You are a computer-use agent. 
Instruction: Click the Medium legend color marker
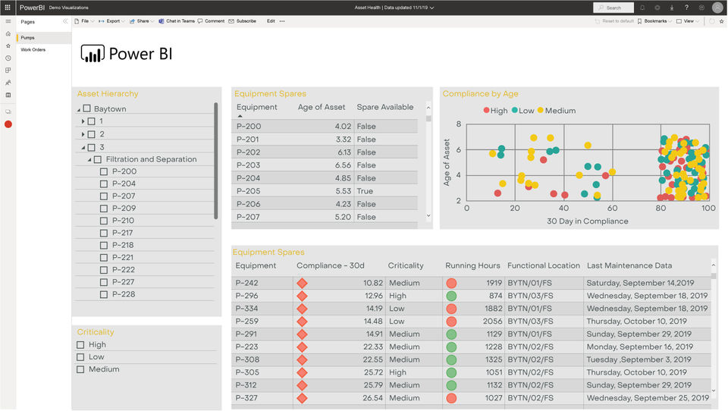(541, 111)
